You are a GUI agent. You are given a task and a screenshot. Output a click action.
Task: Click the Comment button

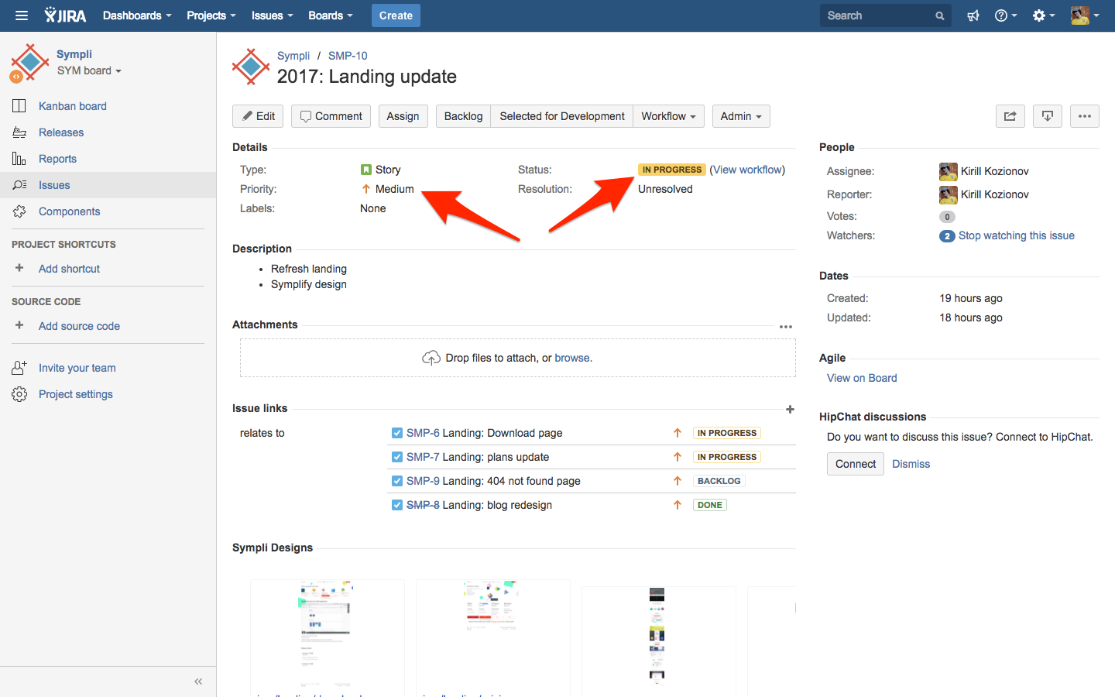tap(331, 116)
